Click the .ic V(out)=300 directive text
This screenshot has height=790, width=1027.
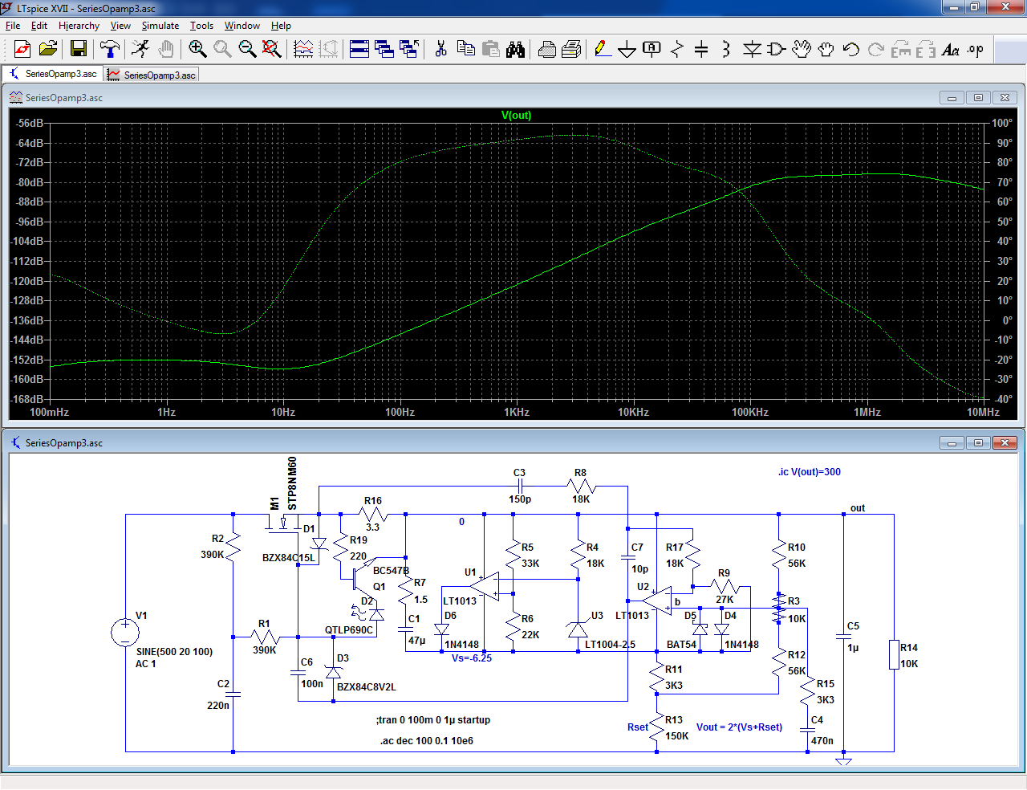810,472
